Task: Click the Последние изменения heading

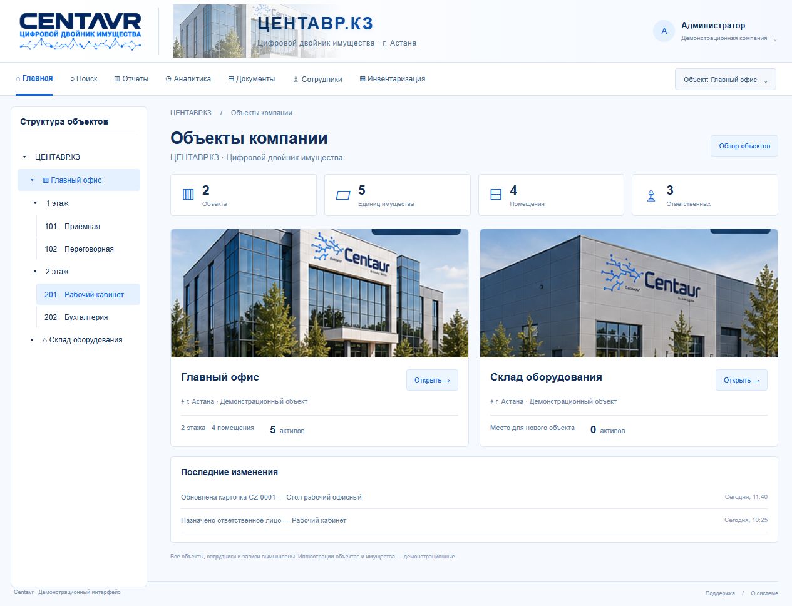Action: (x=229, y=472)
